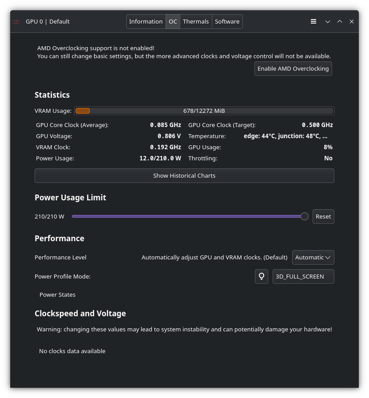Switch to the Information tab

point(146,21)
